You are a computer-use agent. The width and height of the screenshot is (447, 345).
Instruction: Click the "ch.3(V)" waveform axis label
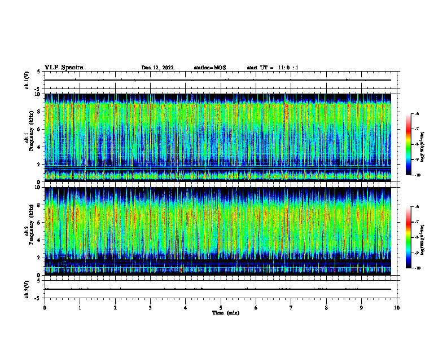tap(27, 289)
